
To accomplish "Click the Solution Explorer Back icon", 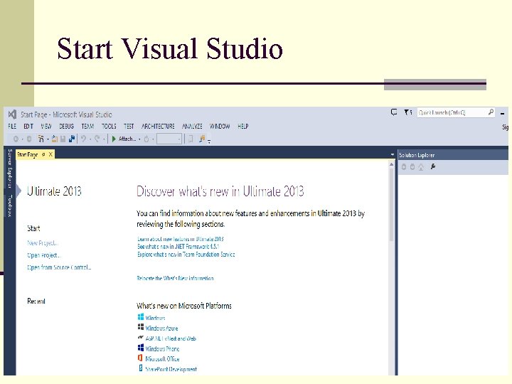I will [x=404, y=167].
